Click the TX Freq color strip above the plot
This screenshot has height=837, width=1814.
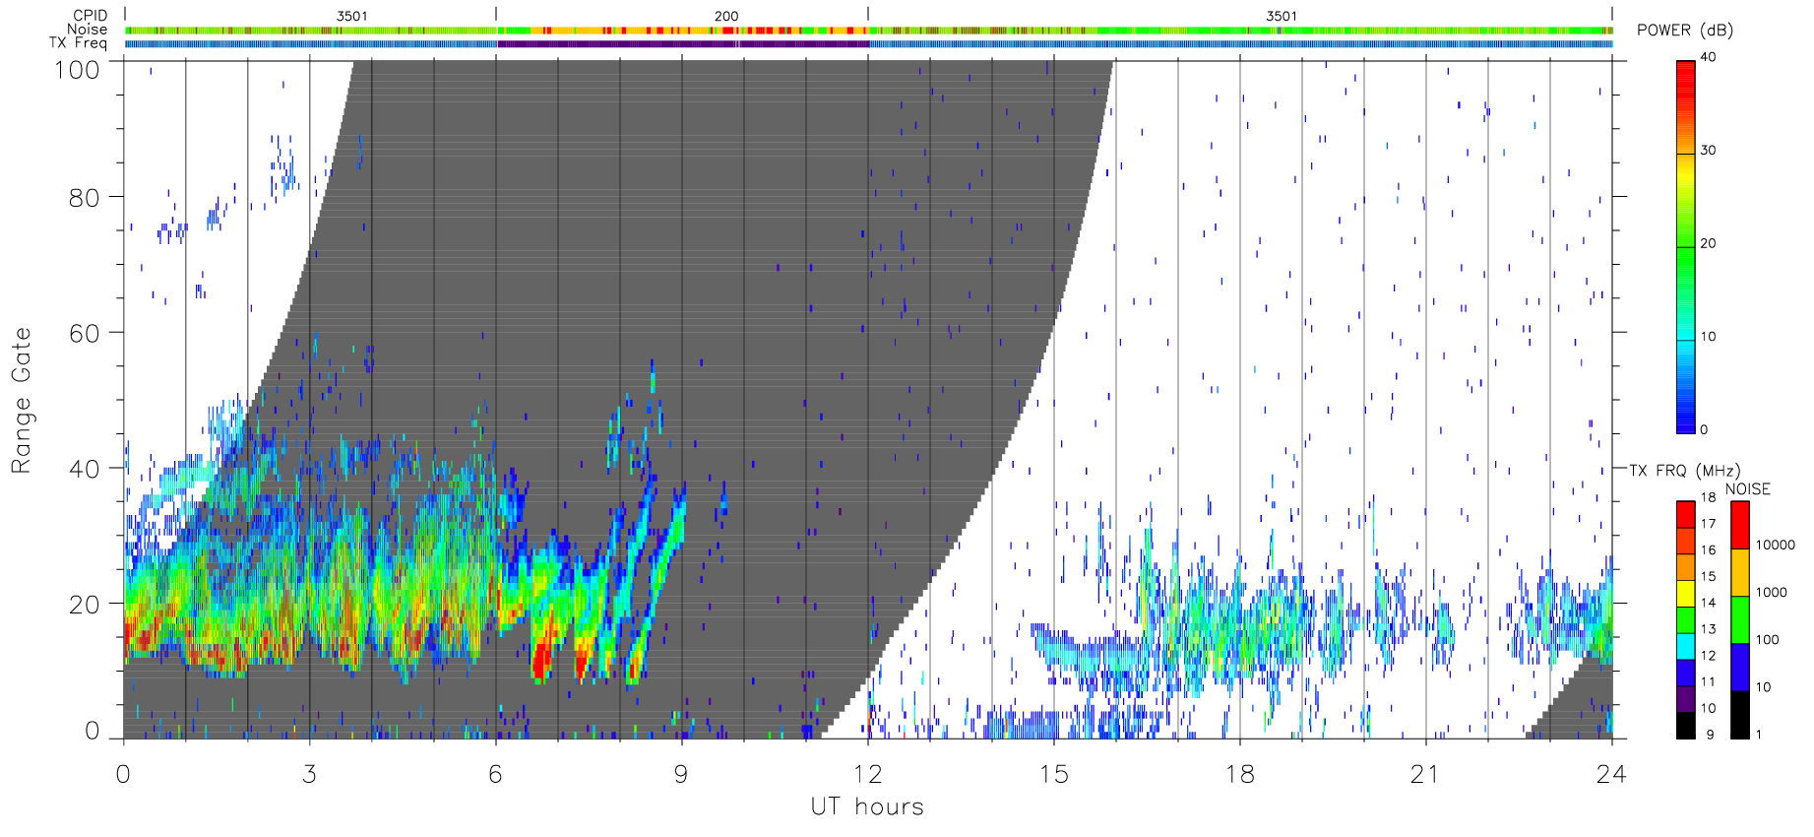[x=868, y=43]
